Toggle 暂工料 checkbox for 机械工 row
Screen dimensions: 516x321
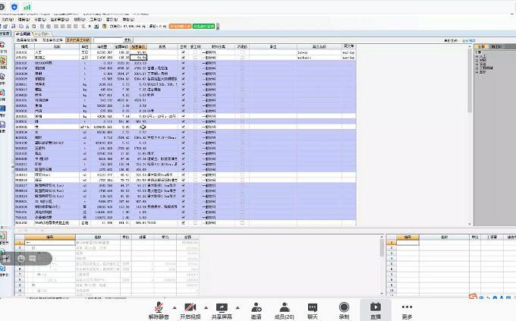coord(196,58)
